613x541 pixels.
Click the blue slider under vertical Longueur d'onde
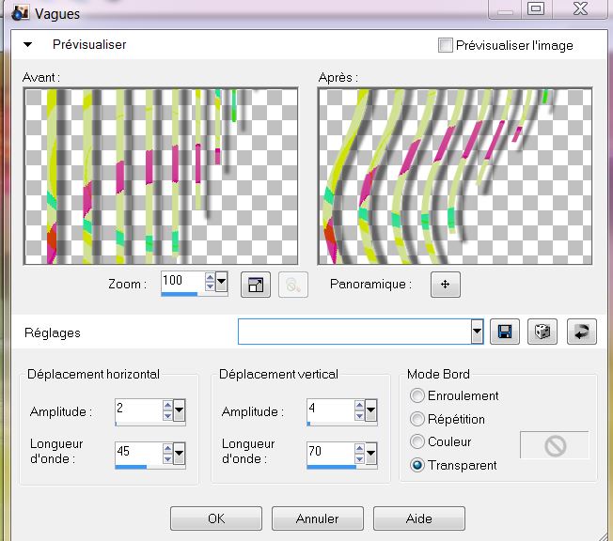332,467
